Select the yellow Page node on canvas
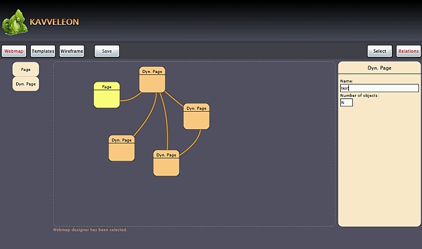This screenshot has width=422, height=249. pos(107,95)
